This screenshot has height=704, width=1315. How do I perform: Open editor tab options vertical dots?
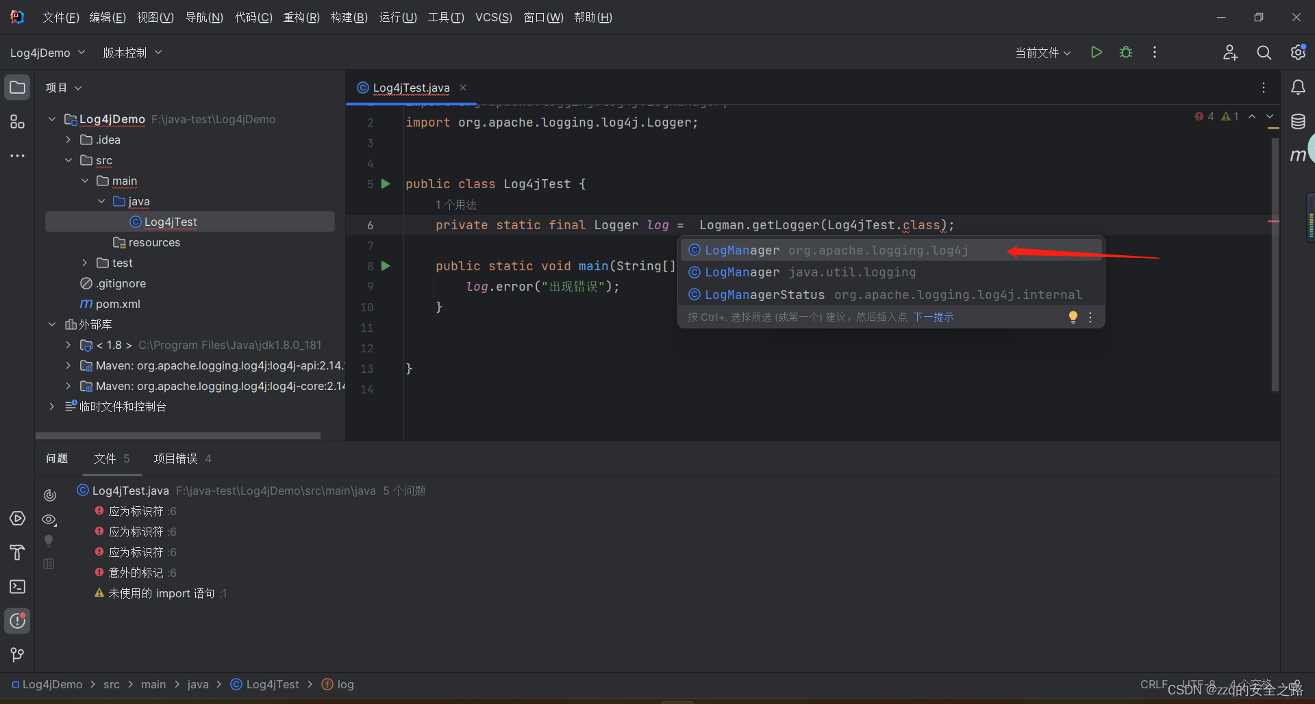point(1264,88)
